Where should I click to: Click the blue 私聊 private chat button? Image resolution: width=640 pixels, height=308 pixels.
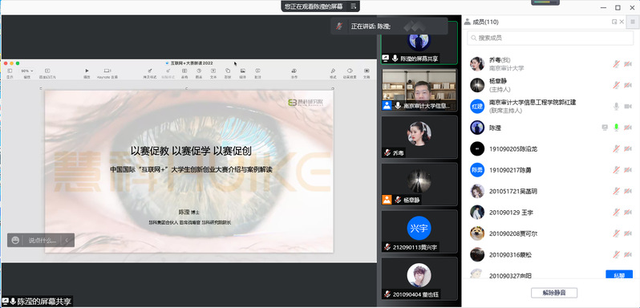pyautogui.click(x=619, y=275)
